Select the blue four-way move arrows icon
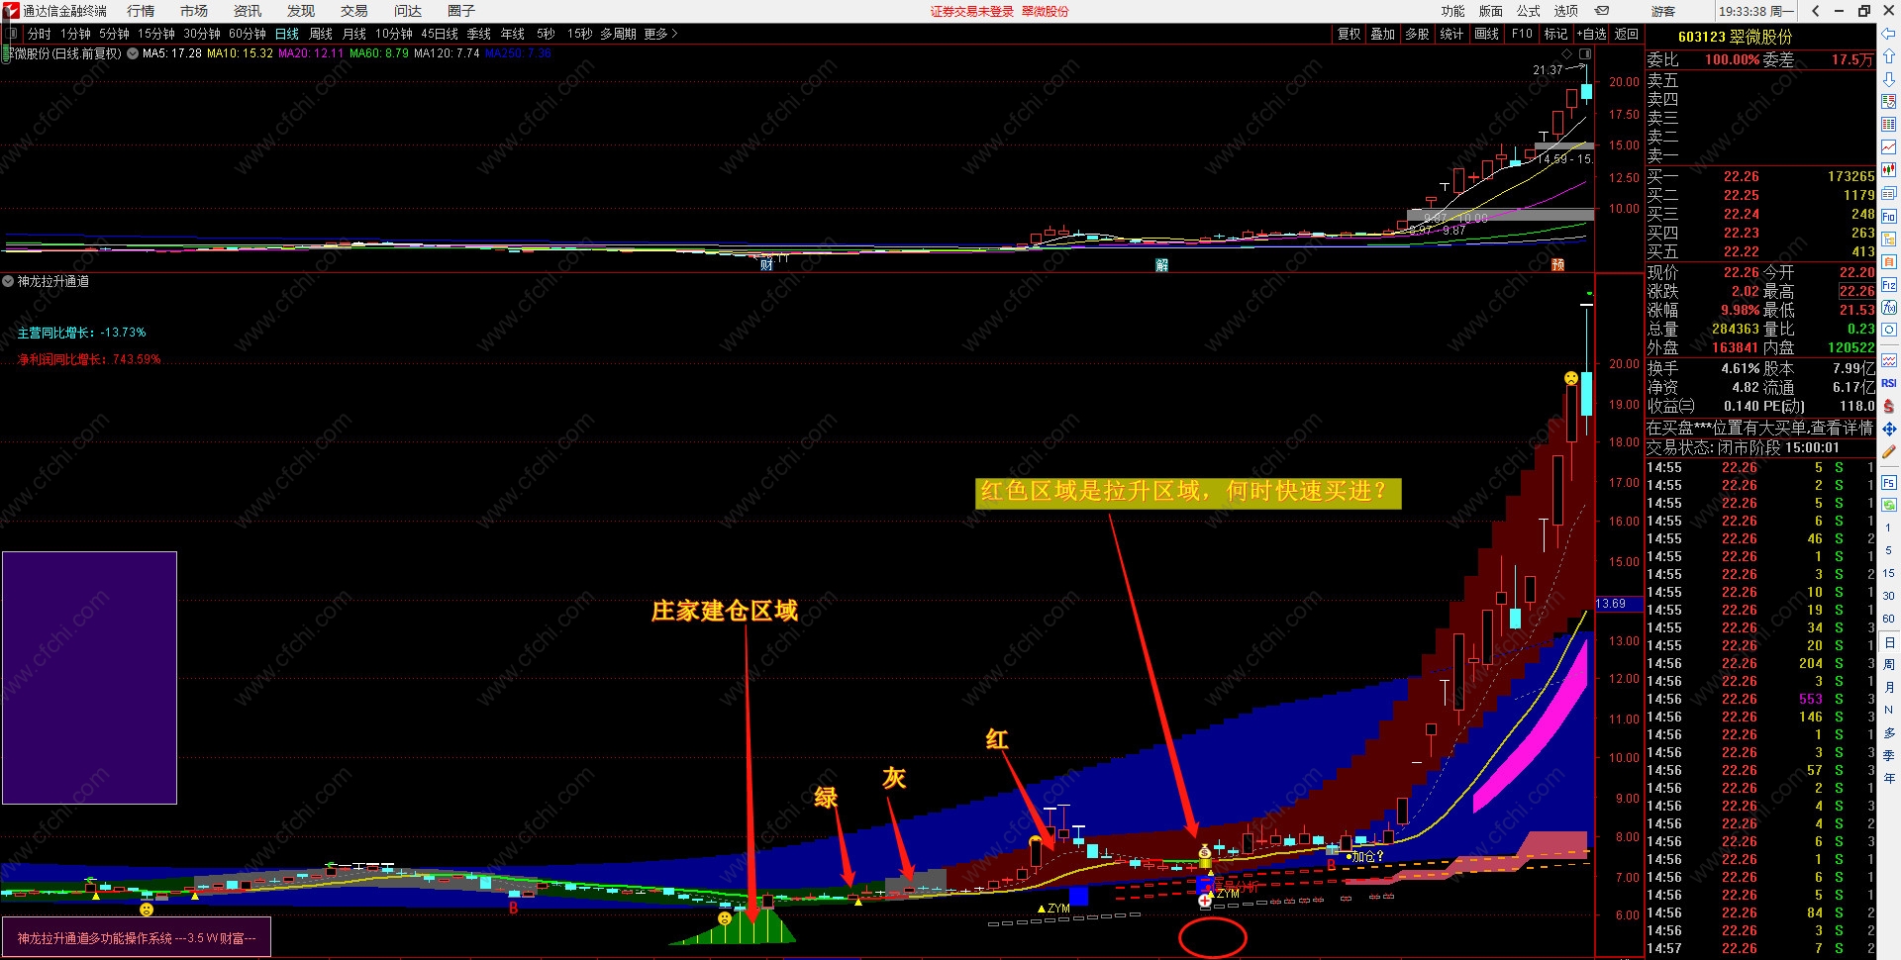This screenshot has height=960, width=1901. [1889, 429]
